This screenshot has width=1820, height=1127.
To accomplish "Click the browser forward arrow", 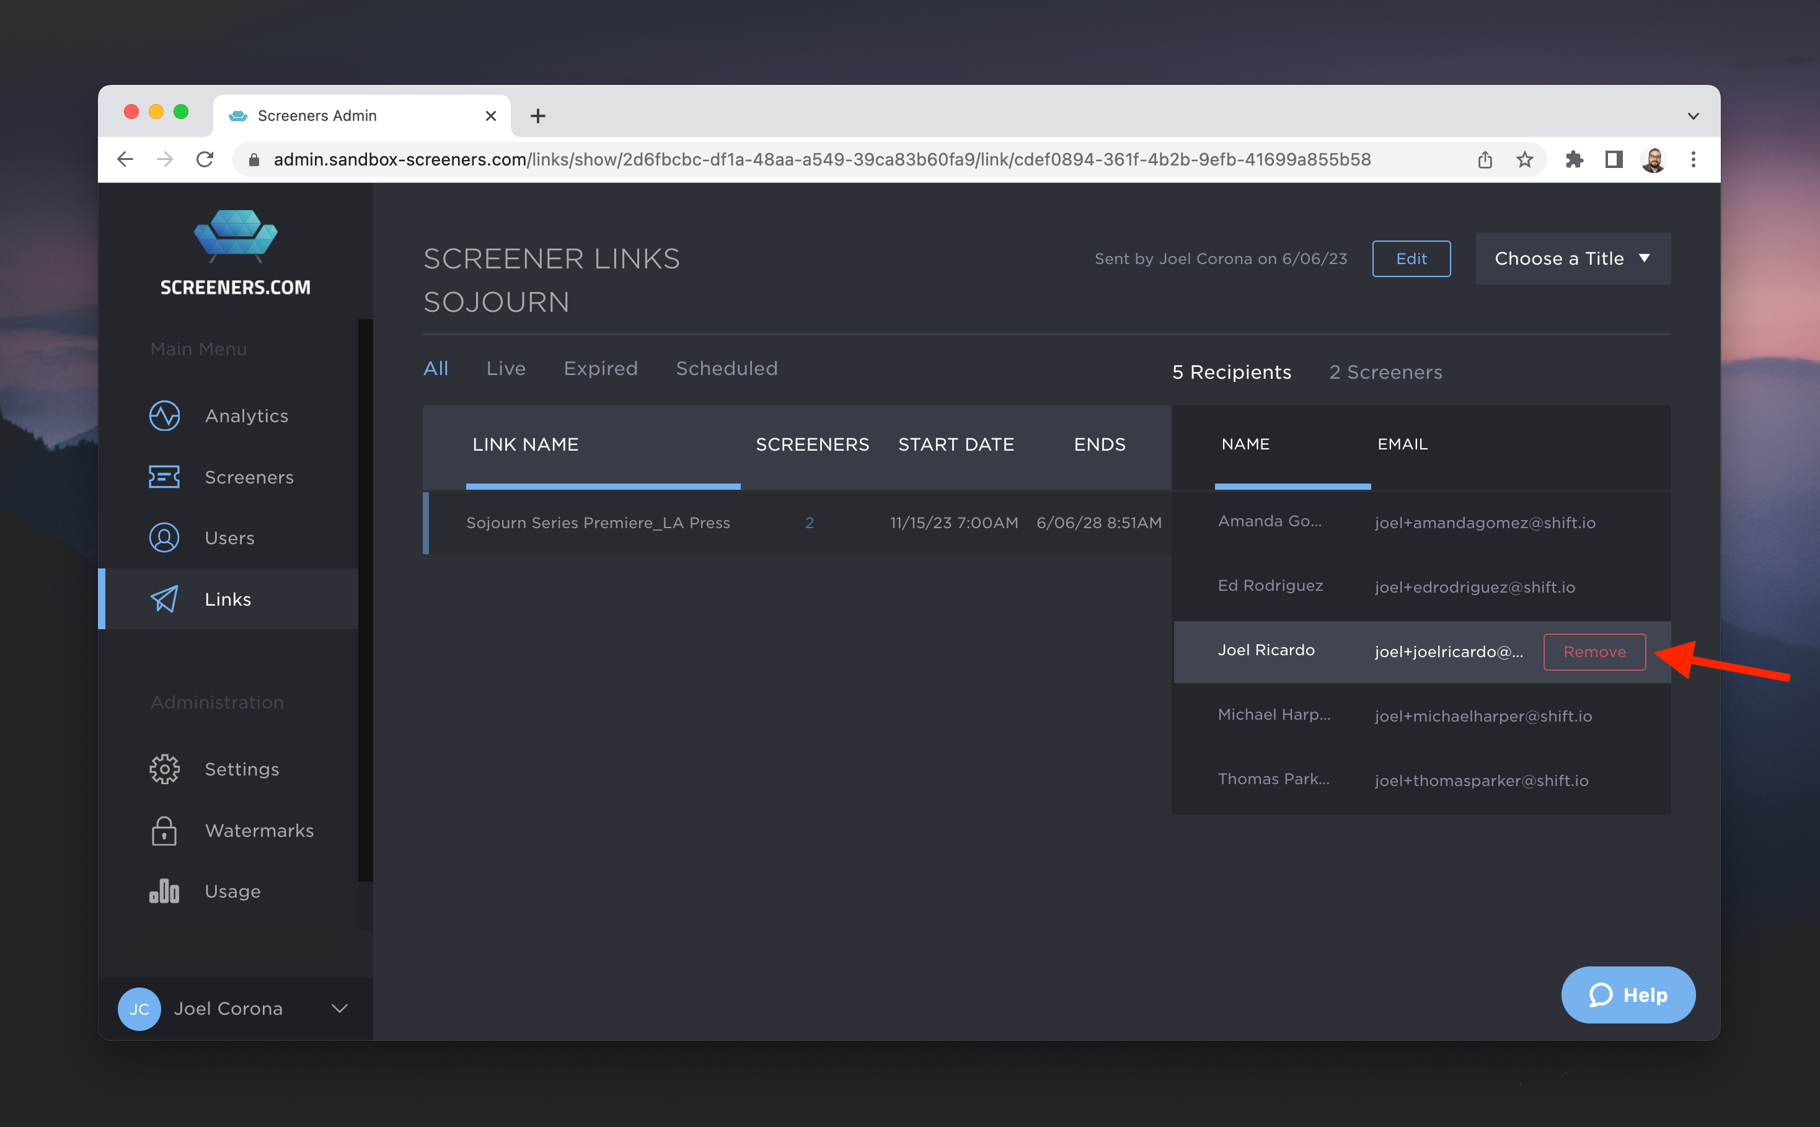I will click(x=165, y=159).
